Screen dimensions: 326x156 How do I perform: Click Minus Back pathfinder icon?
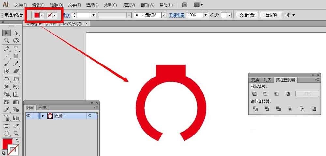(x=314, y=109)
